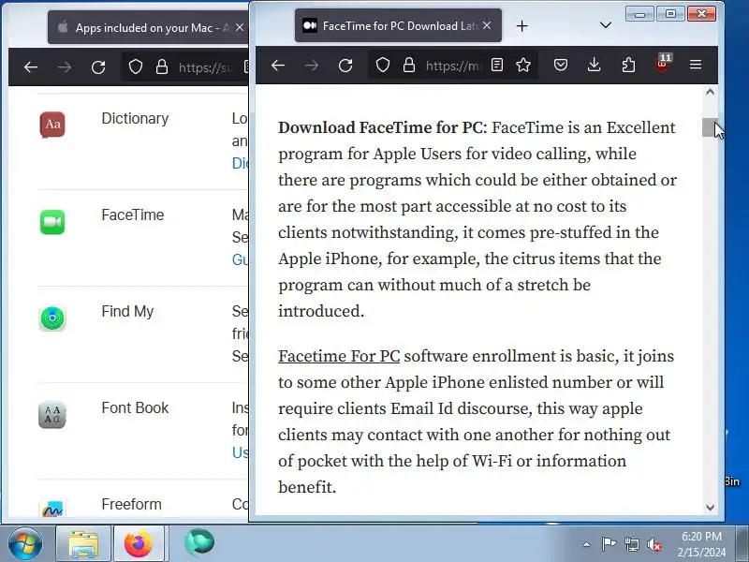Click the padlock in Apple support window

click(x=162, y=67)
